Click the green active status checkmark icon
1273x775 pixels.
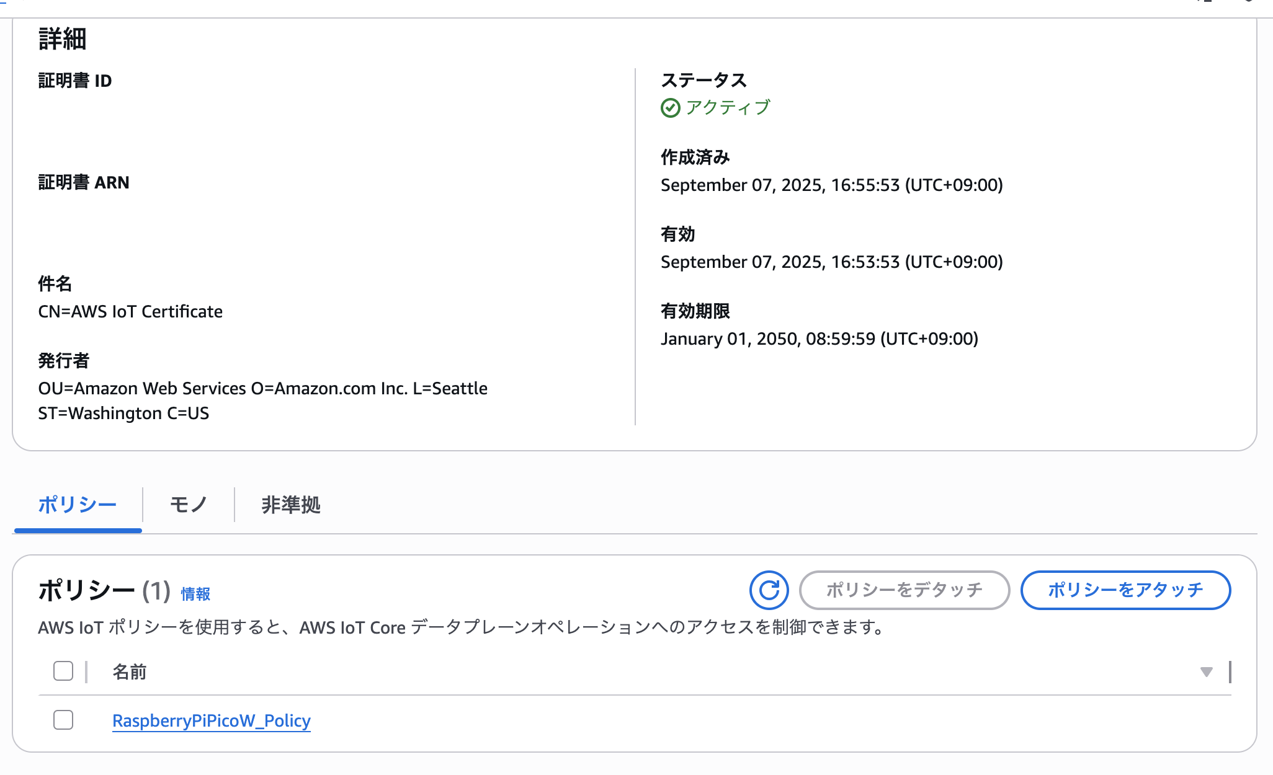pyautogui.click(x=670, y=108)
